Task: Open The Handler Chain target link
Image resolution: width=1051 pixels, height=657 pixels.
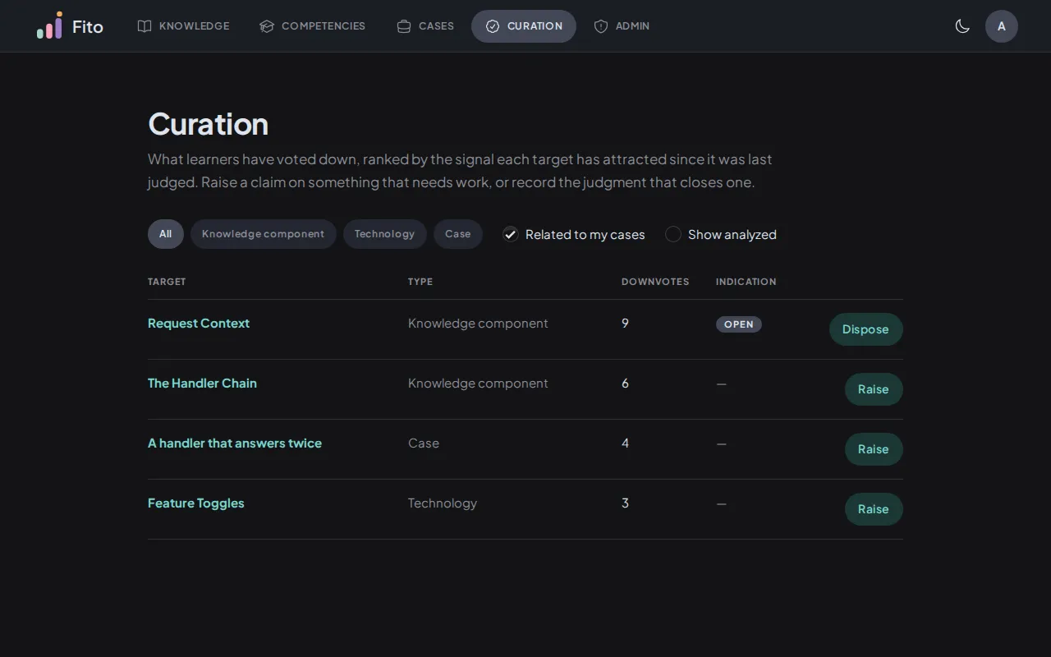Action: (x=202, y=384)
